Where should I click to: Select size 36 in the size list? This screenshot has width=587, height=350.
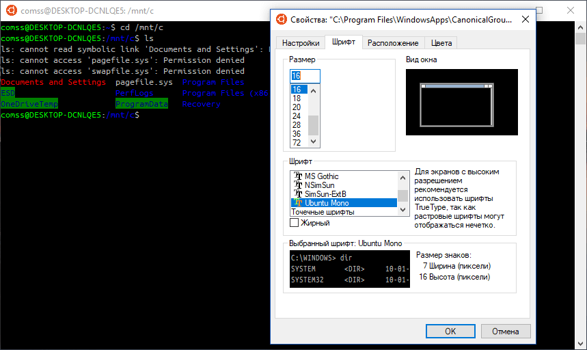point(299,134)
